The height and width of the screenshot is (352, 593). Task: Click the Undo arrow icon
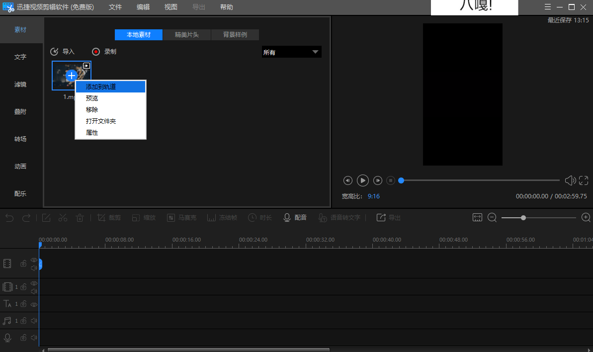(9, 218)
